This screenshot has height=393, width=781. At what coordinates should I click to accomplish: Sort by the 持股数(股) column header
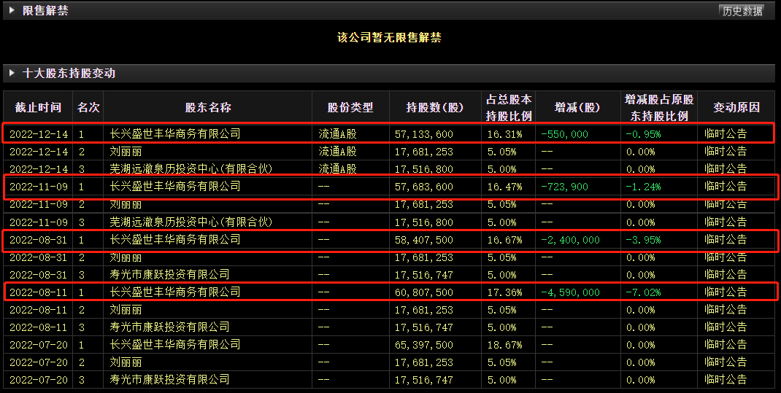point(435,107)
